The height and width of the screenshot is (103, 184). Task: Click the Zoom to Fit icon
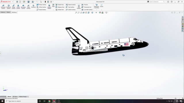76,13
